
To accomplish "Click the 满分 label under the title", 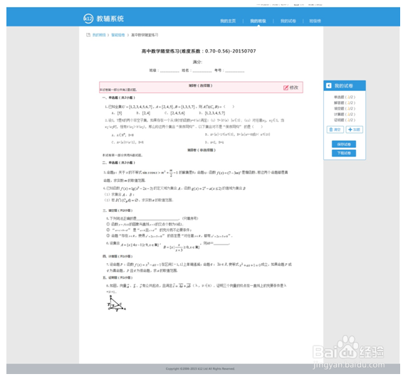I will pos(197,62).
